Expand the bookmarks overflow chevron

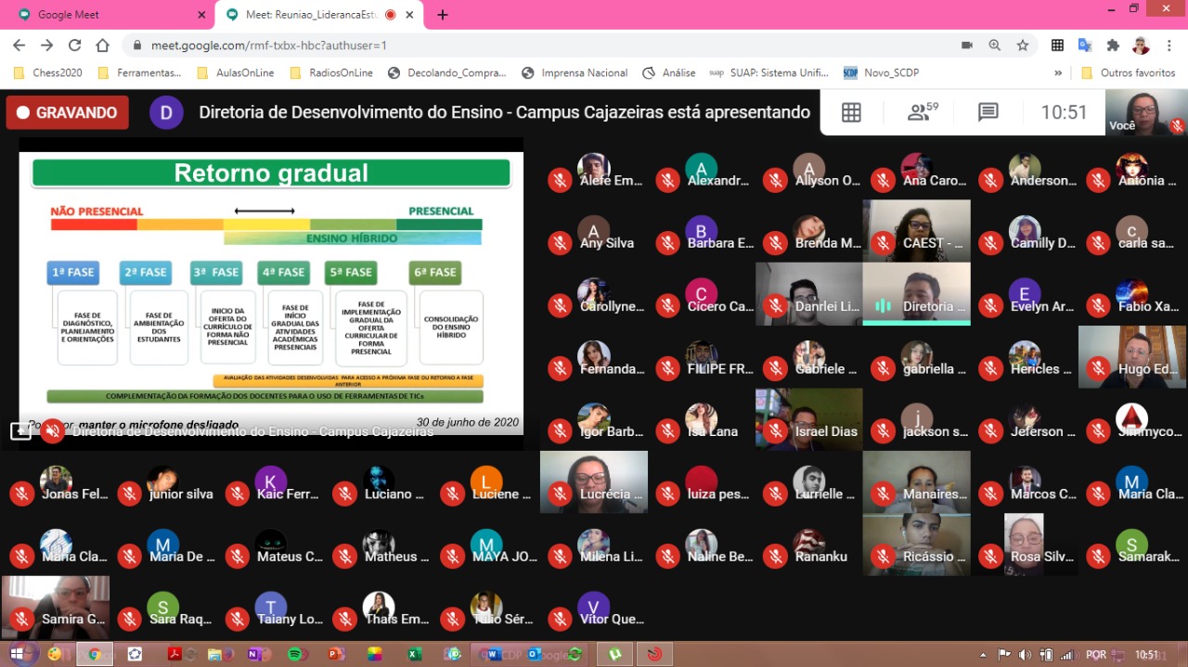pyautogui.click(x=1057, y=72)
